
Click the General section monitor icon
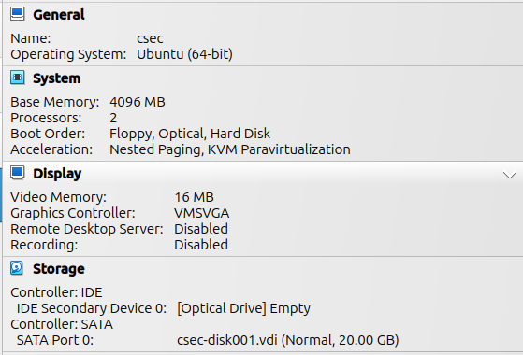click(x=17, y=14)
